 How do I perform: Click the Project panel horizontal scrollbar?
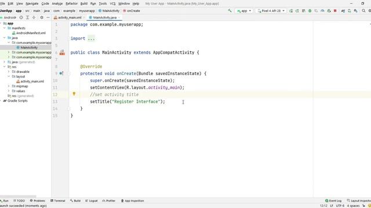click(18, 196)
